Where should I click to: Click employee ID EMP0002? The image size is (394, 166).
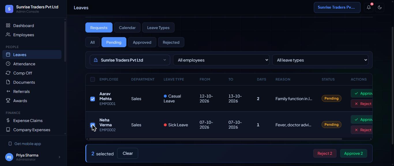(x=108, y=130)
